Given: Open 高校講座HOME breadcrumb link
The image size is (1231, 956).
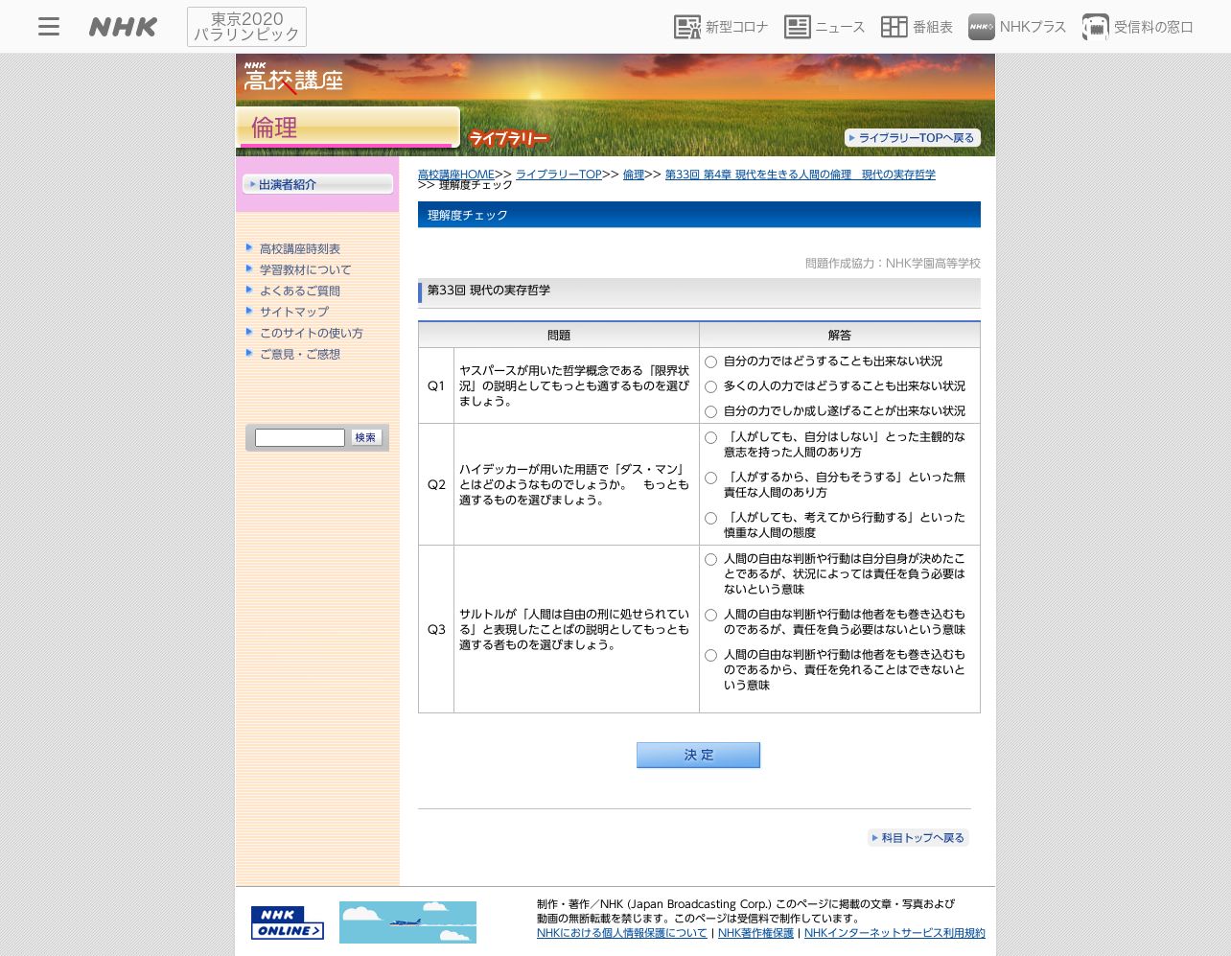Looking at the screenshot, I should coord(456,175).
